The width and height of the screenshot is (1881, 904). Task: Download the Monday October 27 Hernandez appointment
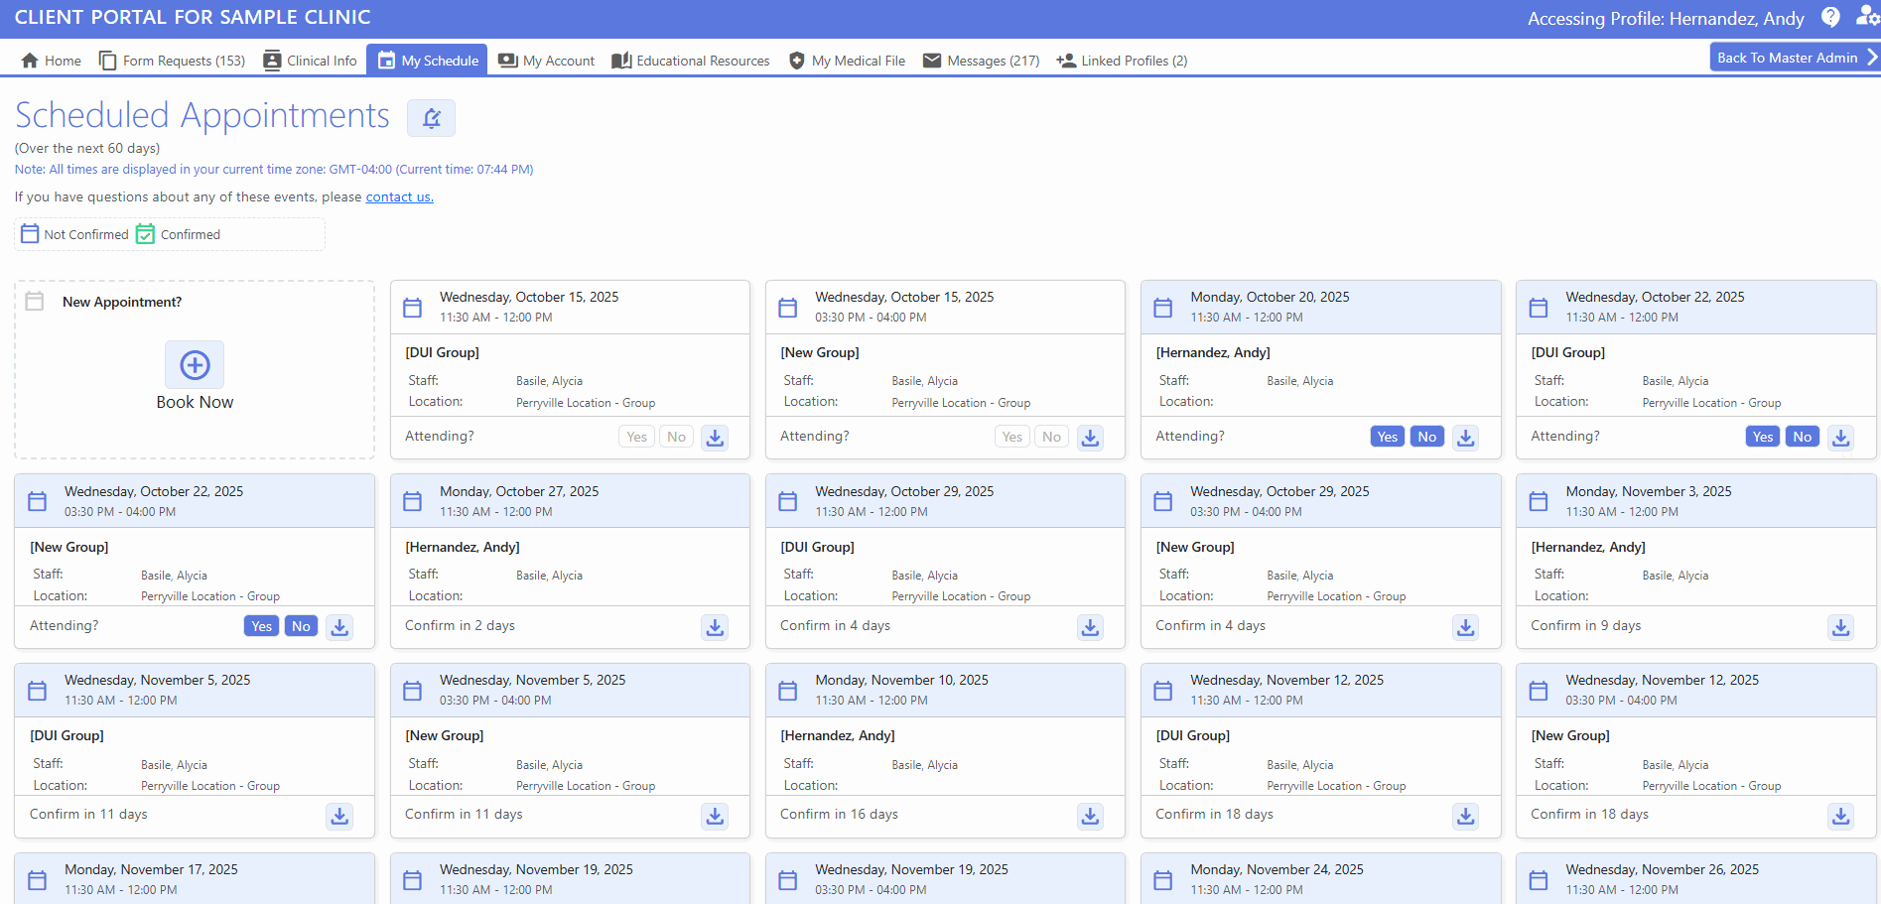(715, 627)
